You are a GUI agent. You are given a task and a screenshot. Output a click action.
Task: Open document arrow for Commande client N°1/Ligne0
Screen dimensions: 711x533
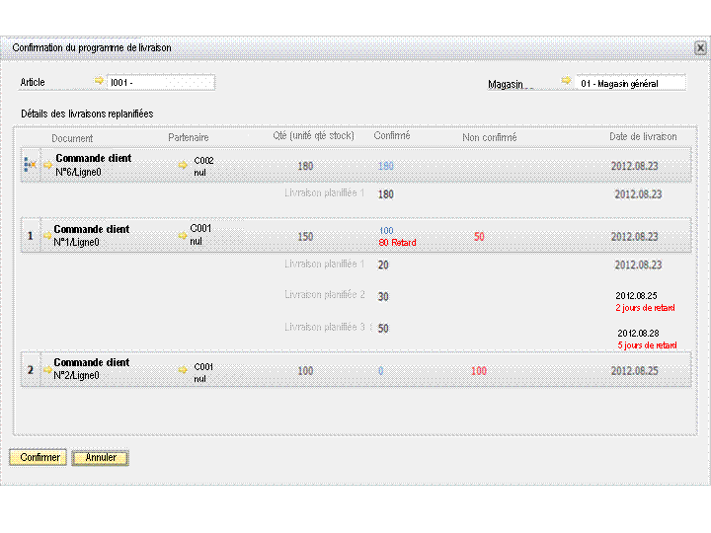click(47, 236)
